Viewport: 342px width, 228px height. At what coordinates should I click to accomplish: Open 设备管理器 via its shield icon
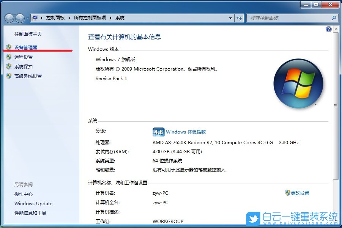[x=9, y=48]
